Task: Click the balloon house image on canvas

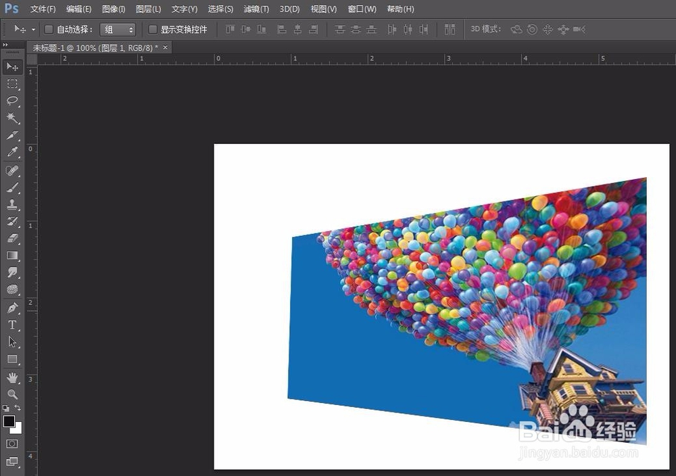Action: 467,311
